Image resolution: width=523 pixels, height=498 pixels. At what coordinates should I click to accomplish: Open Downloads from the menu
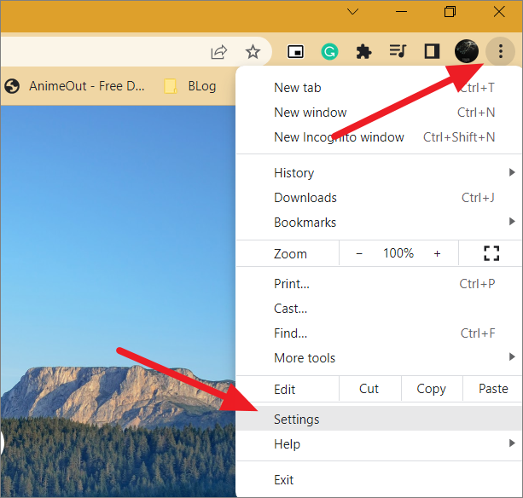(379, 198)
